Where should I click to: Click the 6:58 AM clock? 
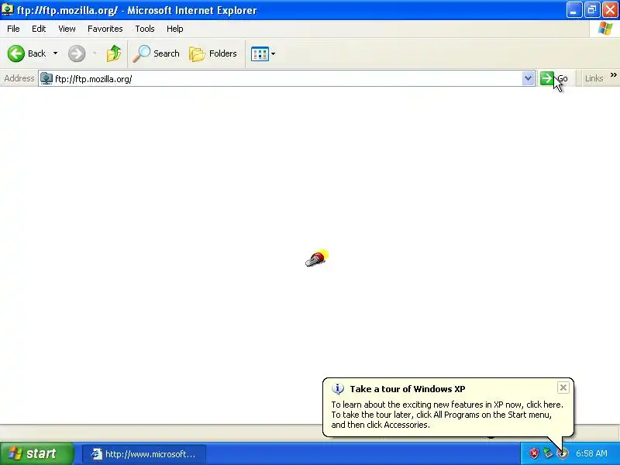[x=591, y=453]
